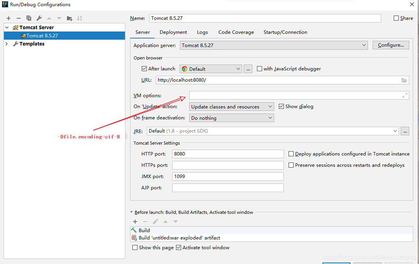419x264 pixels.
Task: Click the JMX port field
Action: (228, 177)
